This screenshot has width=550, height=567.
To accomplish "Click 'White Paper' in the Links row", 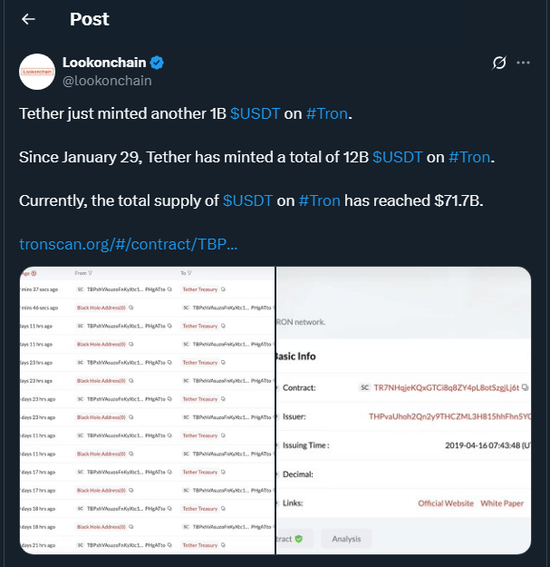I will (503, 503).
